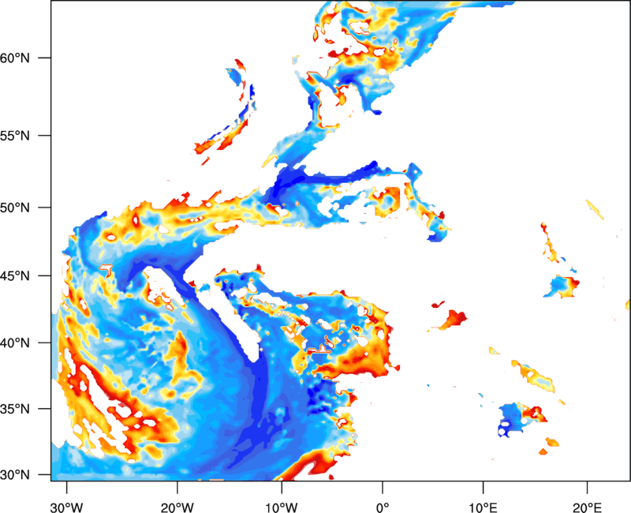The height and width of the screenshot is (513, 631).
Task: Click the 0° longitude label
Action: 383,507
